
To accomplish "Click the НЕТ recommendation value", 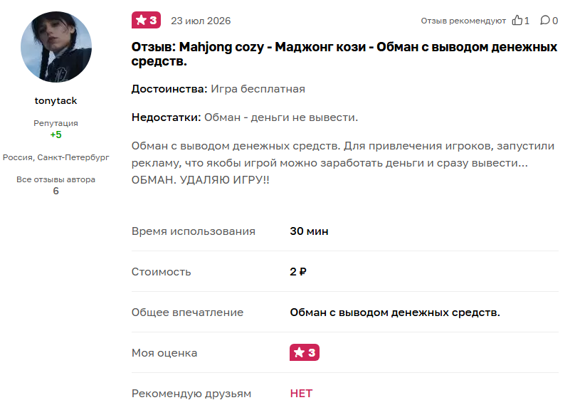I will 301,394.
